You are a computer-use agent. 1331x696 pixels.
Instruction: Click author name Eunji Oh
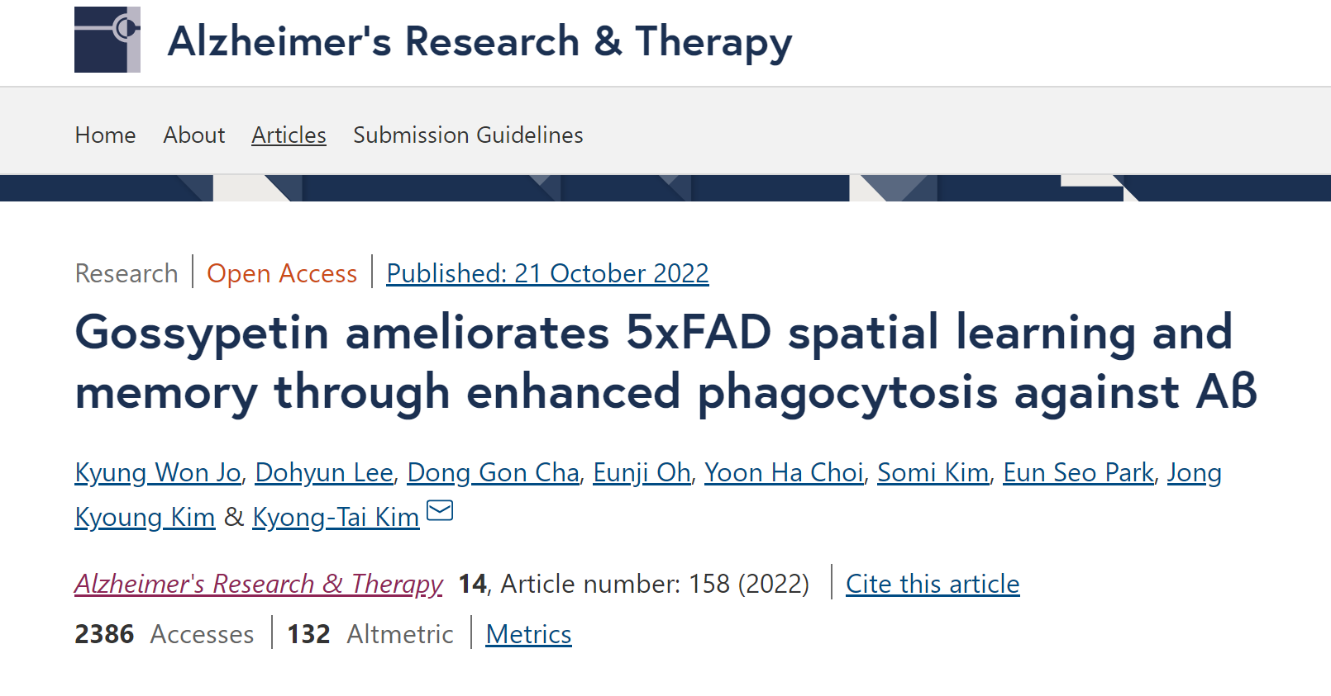point(642,472)
